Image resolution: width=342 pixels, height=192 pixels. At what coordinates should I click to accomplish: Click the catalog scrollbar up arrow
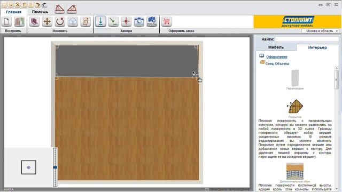[x=336, y=68]
